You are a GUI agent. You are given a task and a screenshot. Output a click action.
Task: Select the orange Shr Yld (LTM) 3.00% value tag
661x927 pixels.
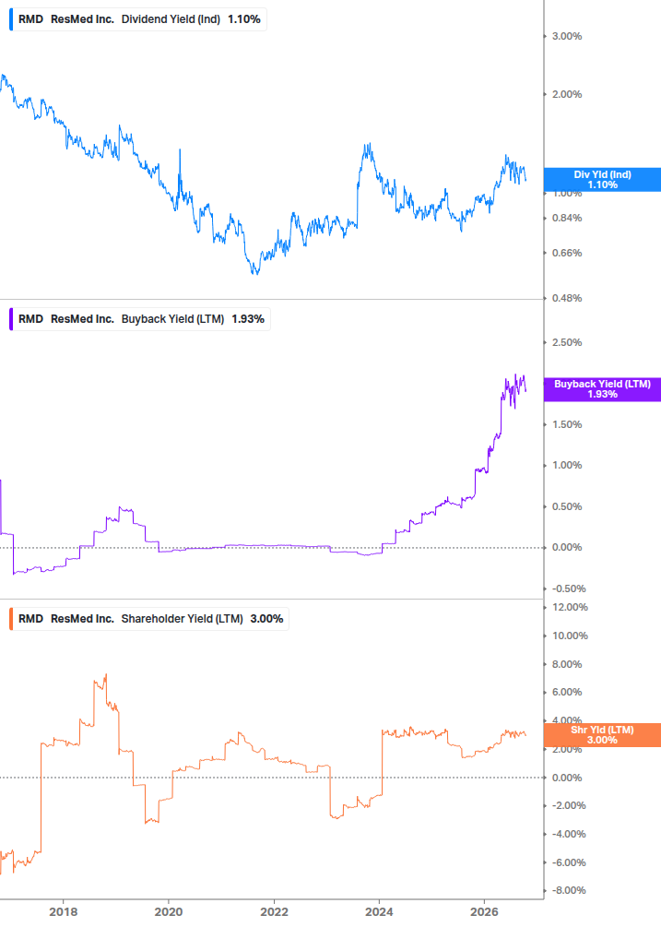coord(602,735)
